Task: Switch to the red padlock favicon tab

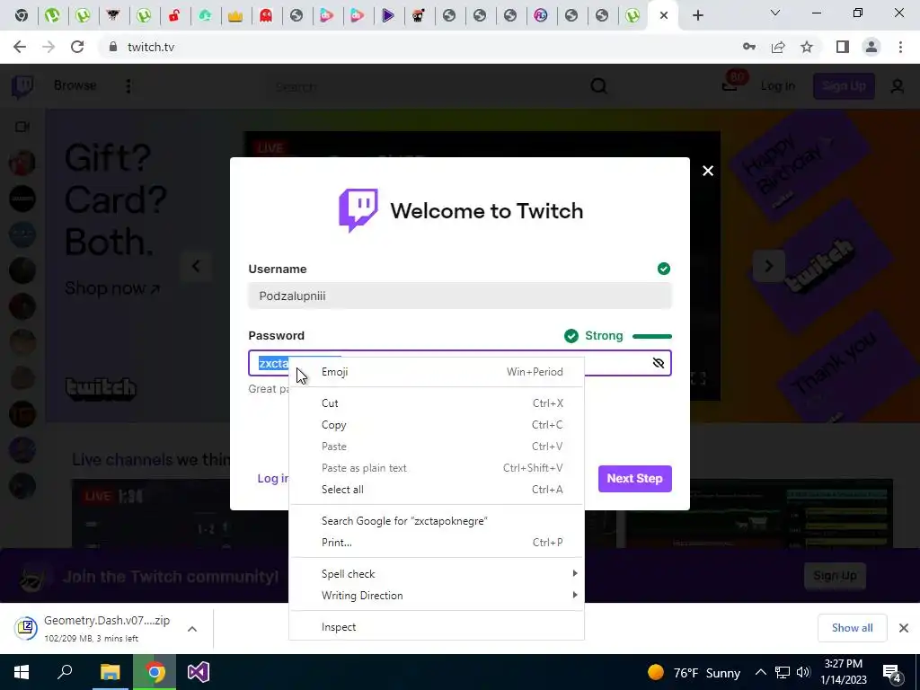Action: (174, 15)
